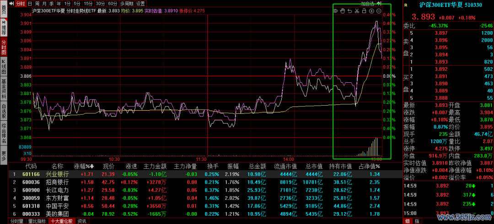Switch to 年 yearly period tab
Screen dimensions: 494x224
coord(59,4)
